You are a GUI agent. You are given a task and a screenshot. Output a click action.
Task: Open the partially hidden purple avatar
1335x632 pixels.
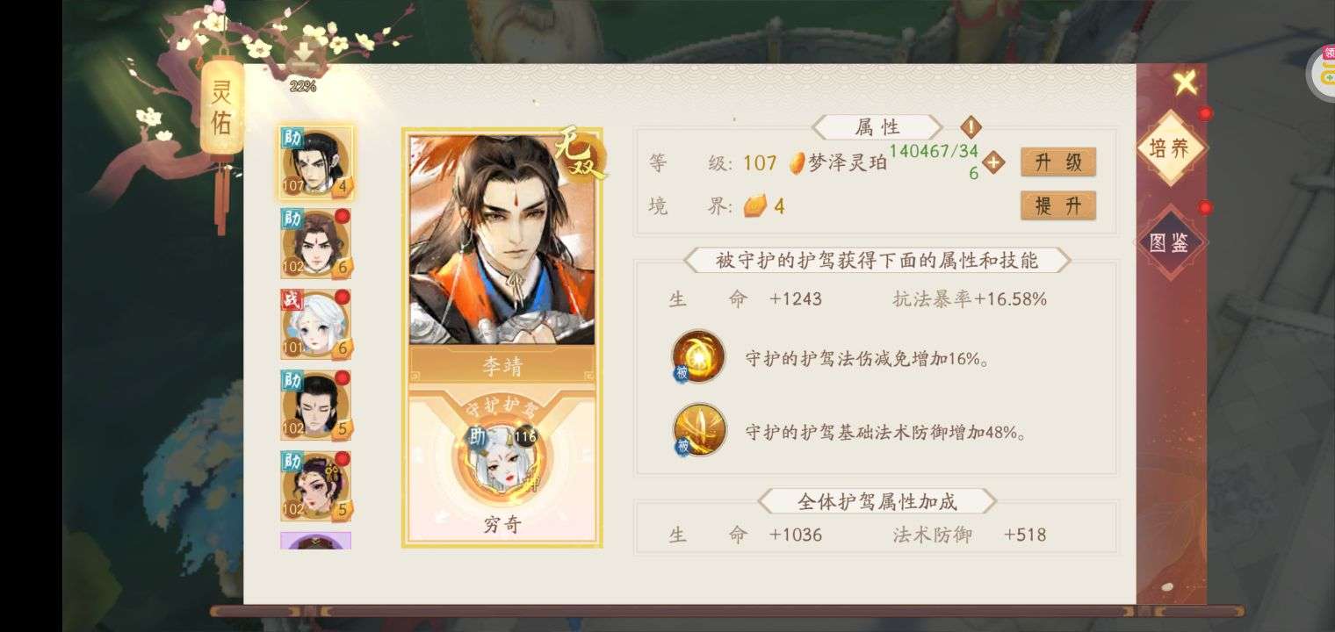tap(316, 541)
